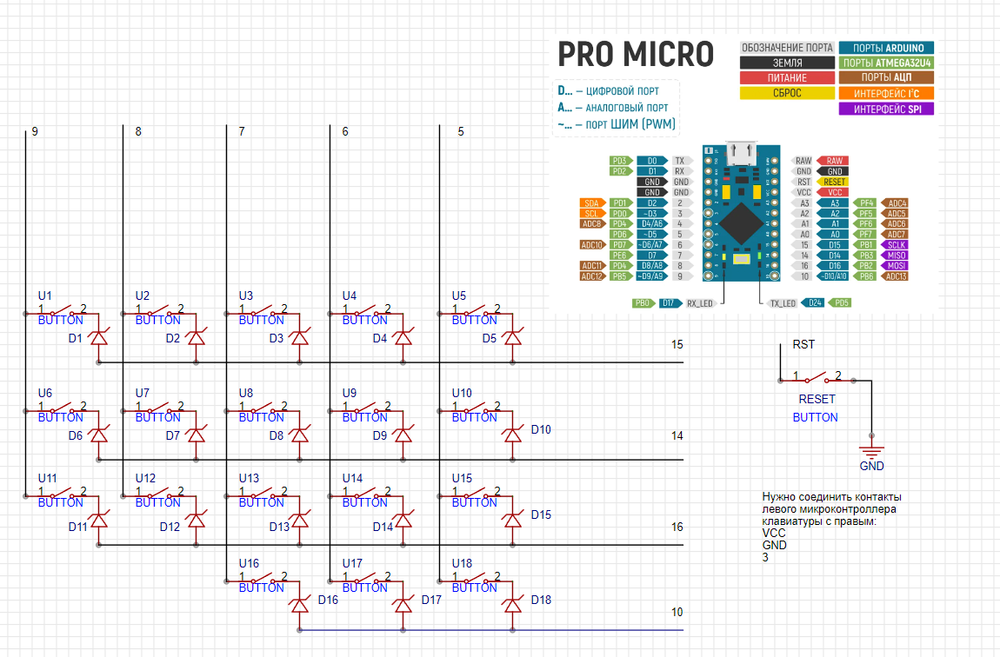Select the column 5 net label
This screenshot has width=1000, height=657.
461,132
